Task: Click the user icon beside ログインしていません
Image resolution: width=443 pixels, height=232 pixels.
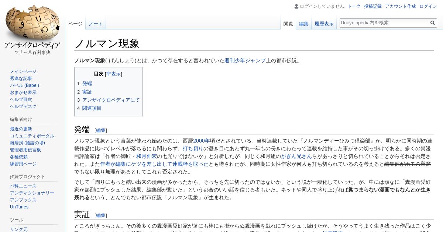Action: (x=296, y=6)
